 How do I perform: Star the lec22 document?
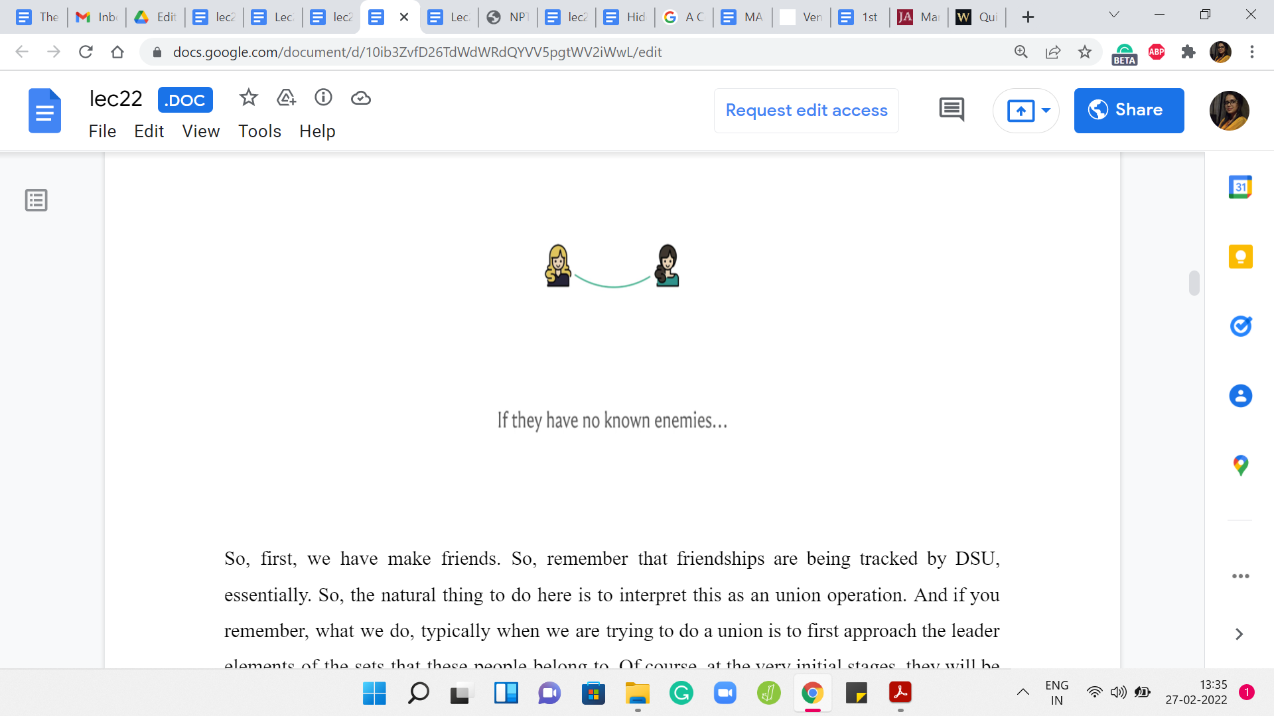click(x=248, y=98)
